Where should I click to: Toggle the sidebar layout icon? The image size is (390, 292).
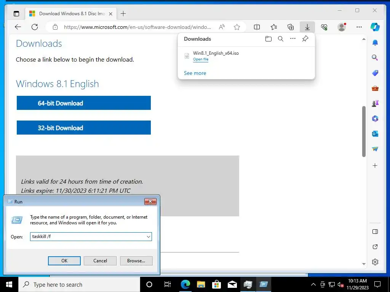pos(375,232)
